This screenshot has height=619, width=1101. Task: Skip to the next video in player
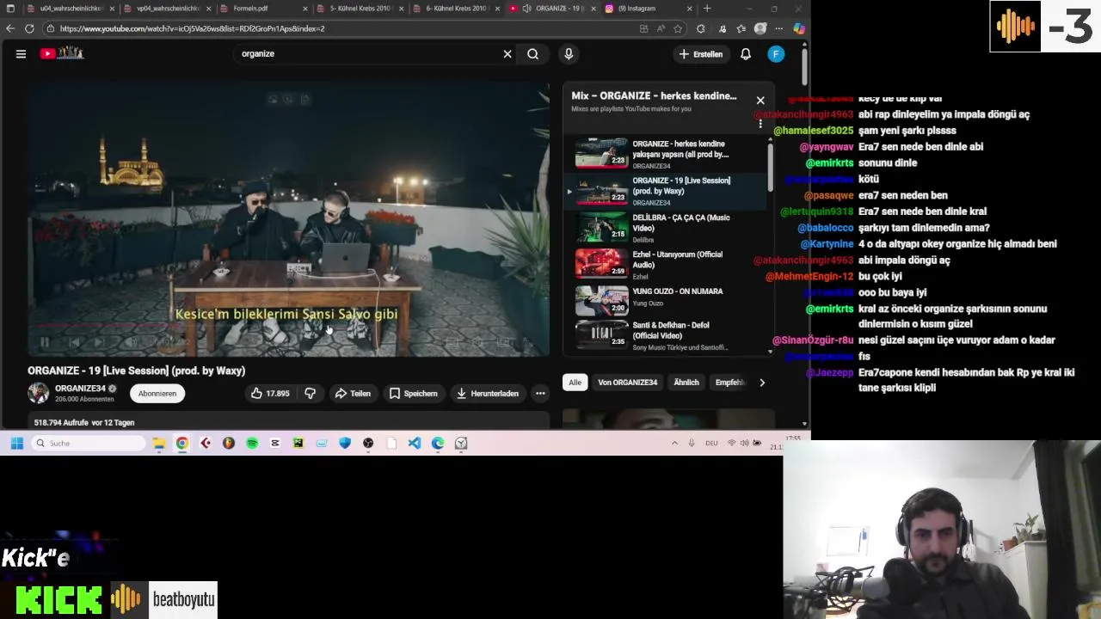(101, 342)
